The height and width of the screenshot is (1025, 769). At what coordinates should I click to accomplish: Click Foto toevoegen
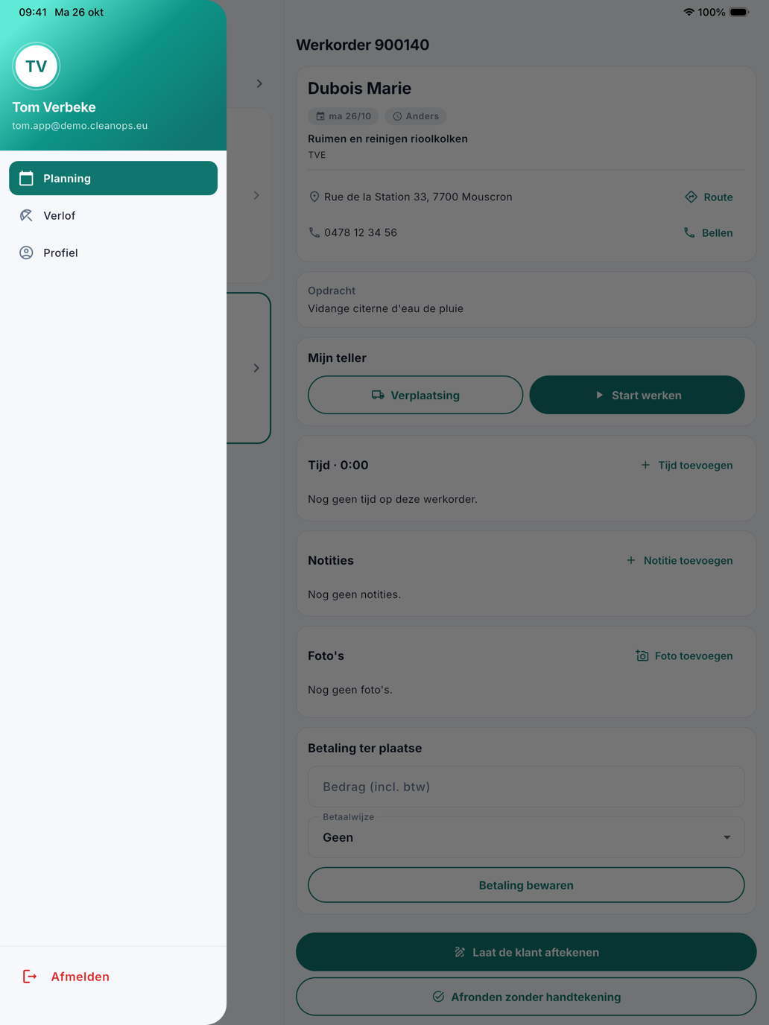[684, 656]
